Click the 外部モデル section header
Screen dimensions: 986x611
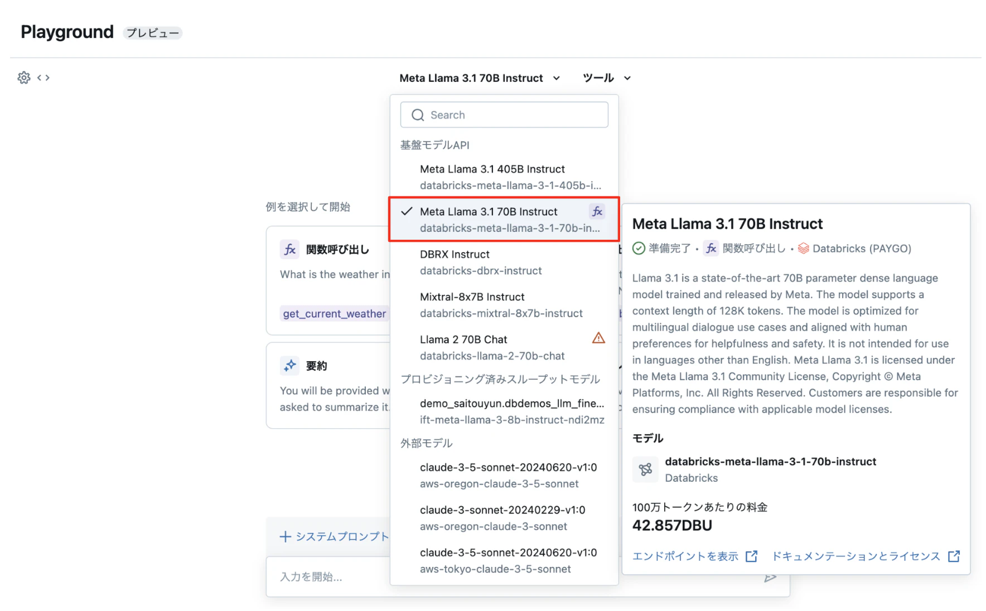click(427, 443)
